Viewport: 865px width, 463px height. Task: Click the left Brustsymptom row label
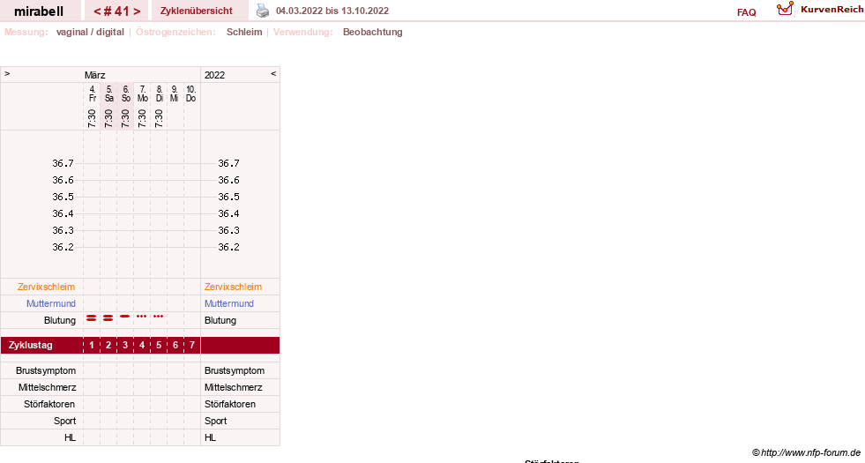click(46, 370)
